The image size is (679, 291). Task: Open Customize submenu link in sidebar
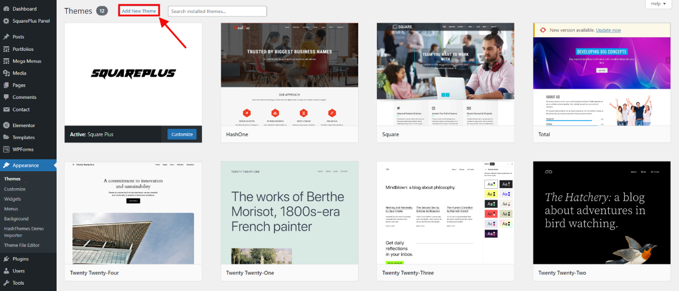15,189
